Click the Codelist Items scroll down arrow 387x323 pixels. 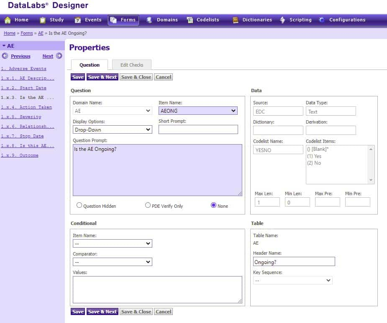point(371,180)
